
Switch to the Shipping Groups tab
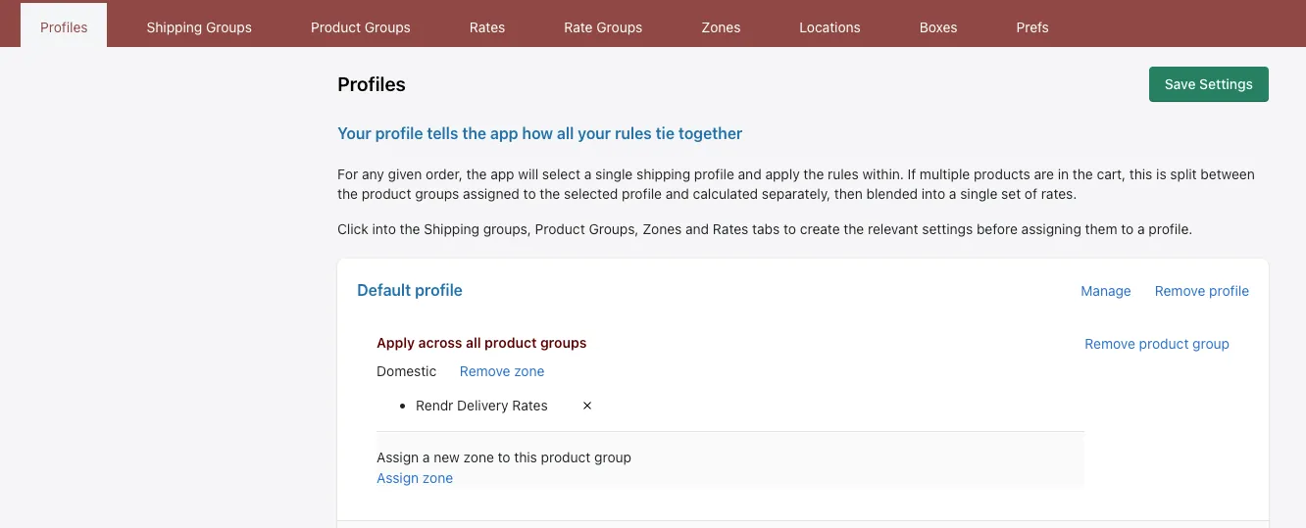tap(199, 27)
